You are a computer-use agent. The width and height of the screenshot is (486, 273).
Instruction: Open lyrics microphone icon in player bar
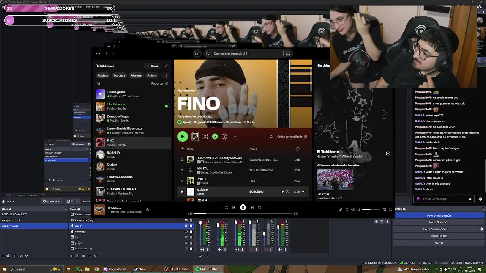tap(341, 210)
